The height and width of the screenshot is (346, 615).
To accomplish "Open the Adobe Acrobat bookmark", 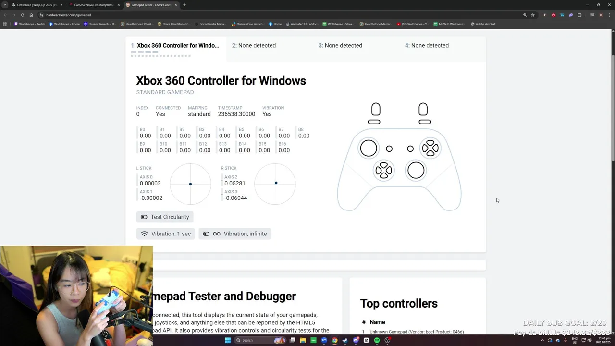I will click(483, 24).
